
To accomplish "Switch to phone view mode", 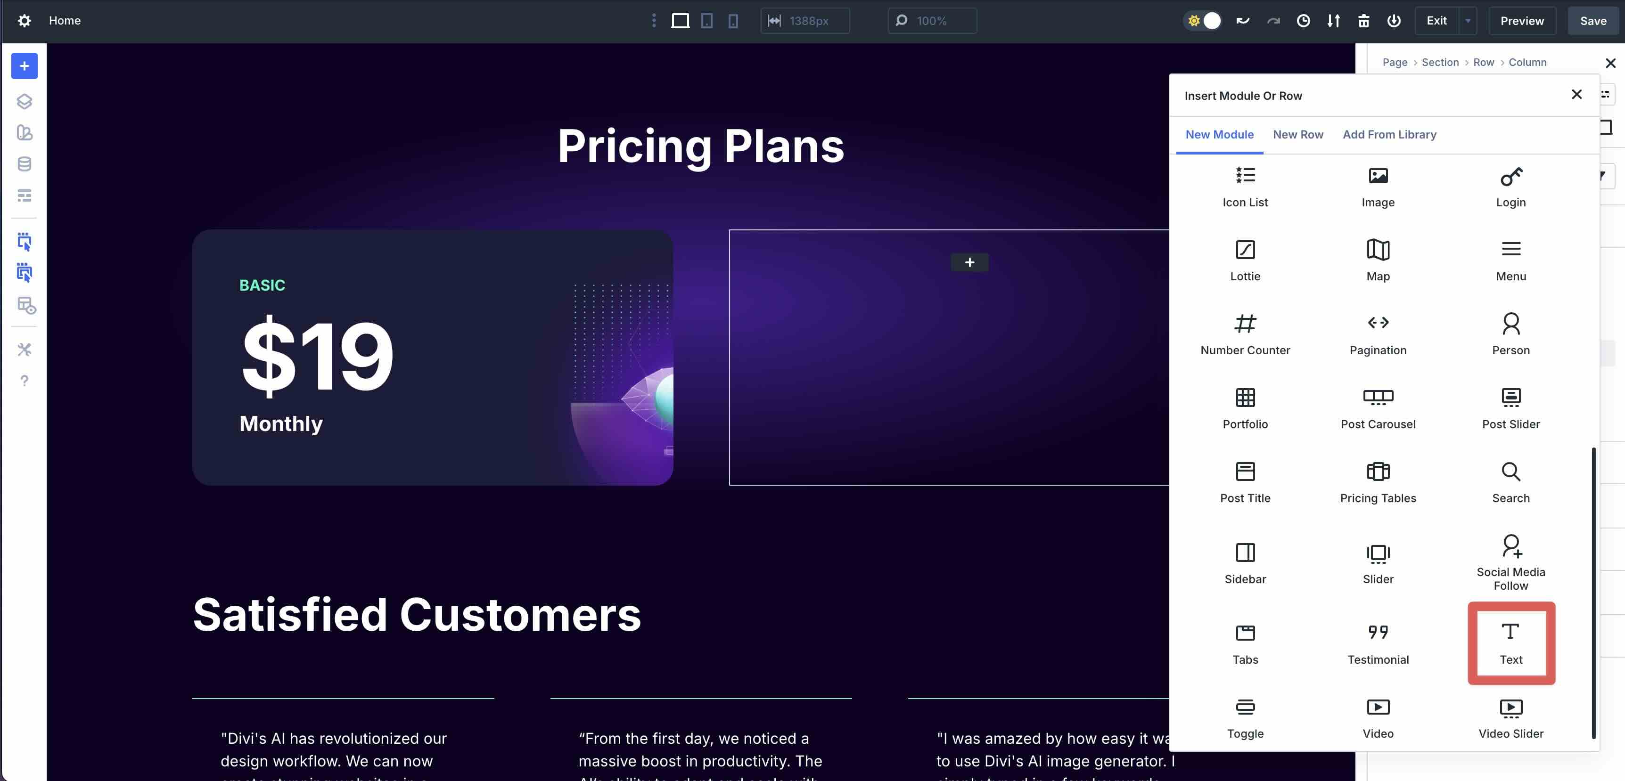I will pos(732,21).
